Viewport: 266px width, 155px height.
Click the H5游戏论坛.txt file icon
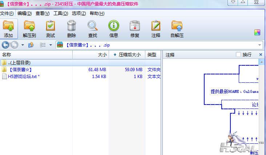click(x=4, y=76)
